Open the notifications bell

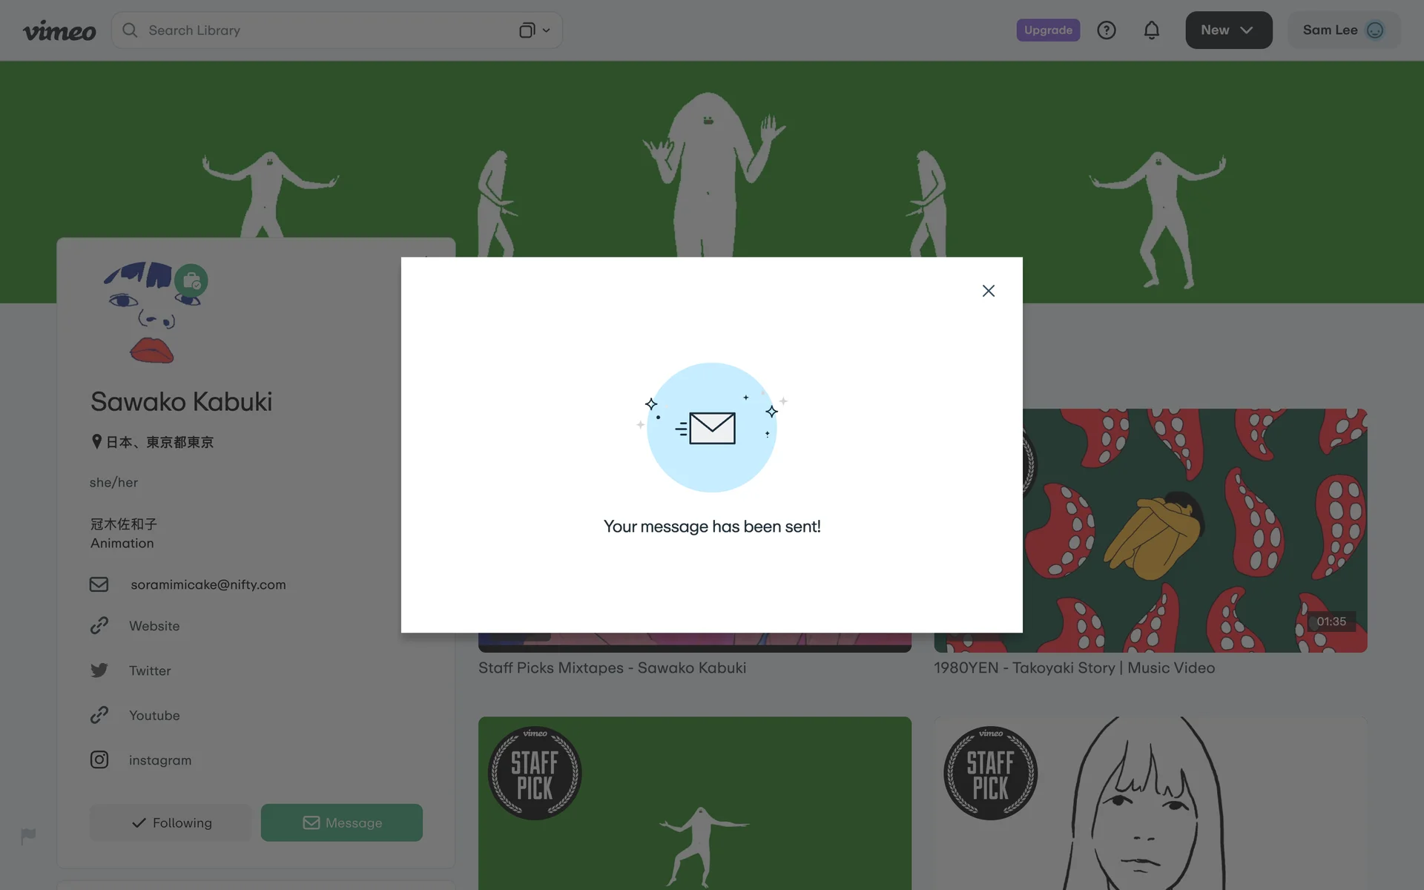click(1151, 30)
